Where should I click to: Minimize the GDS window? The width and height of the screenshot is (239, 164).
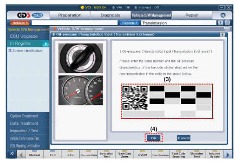[221, 7]
